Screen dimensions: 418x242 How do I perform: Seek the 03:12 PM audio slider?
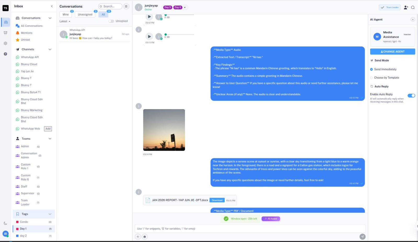pos(179,15)
